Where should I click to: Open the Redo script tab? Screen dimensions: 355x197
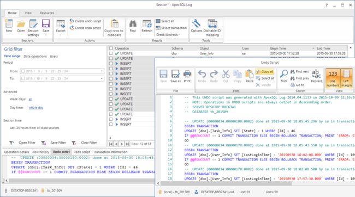tap(82, 152)
